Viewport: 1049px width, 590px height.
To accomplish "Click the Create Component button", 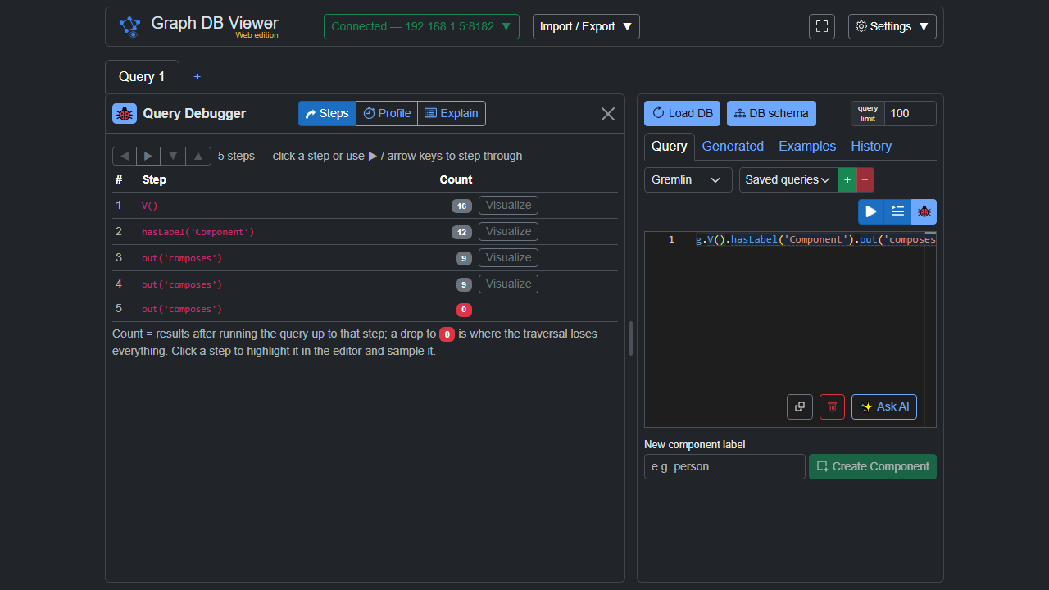I will click(873, 466).
